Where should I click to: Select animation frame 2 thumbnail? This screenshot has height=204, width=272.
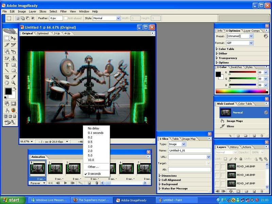coord(55,168)
